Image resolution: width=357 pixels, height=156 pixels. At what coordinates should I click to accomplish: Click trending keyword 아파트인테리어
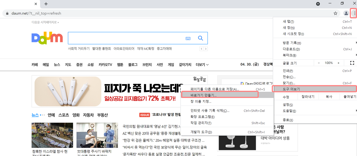(x=124, y=49)
